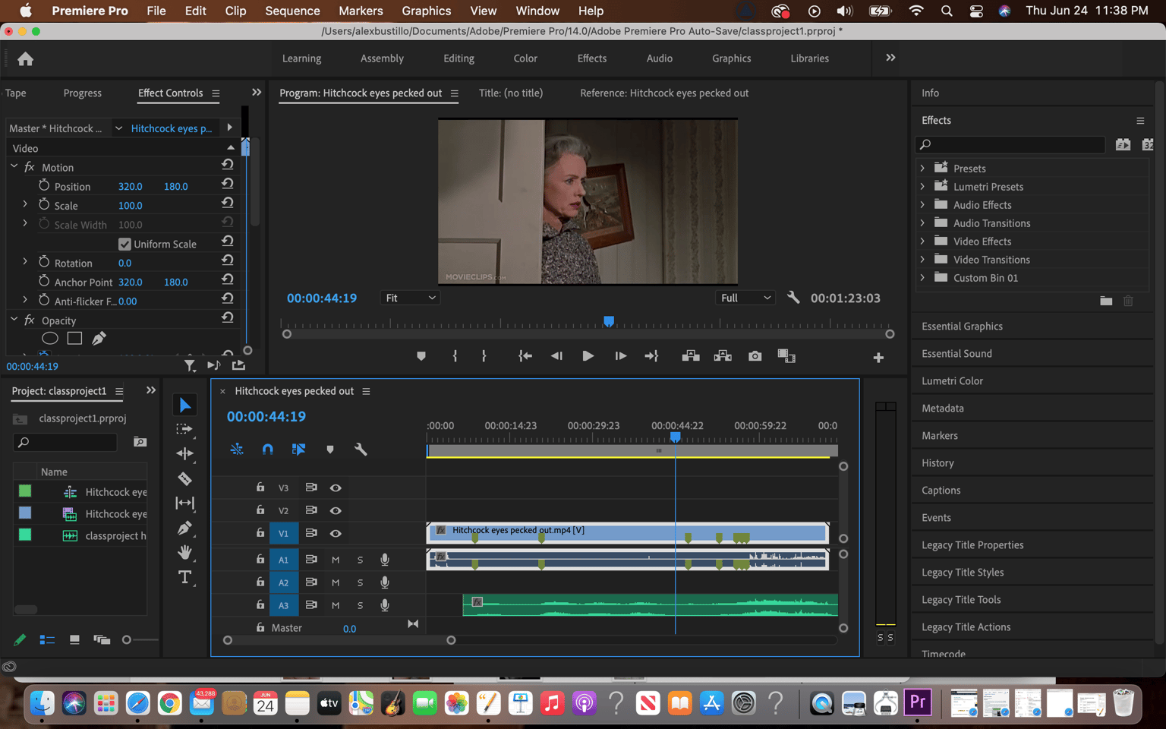Image resolution: width=1166 pixels, height=729 pixels.
Task: Play the sequence in Program monitor
Action: click(588, 356)
